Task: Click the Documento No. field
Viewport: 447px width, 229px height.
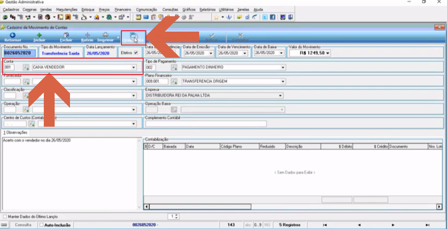Action: 20,53
